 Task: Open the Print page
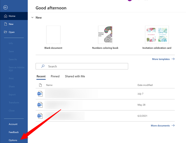11,78
